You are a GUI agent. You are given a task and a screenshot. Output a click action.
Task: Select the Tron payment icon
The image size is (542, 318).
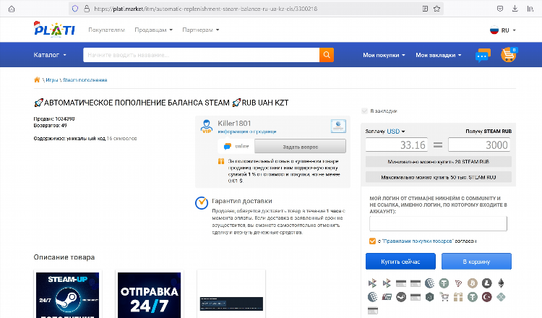point(458,283)
